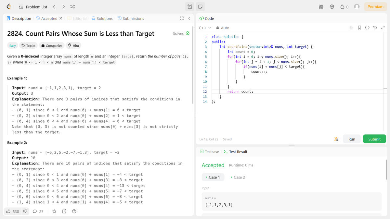Open the Submissions tab
Screen dimensions: 390x219
pyautogui.click(x=131, y=18)
